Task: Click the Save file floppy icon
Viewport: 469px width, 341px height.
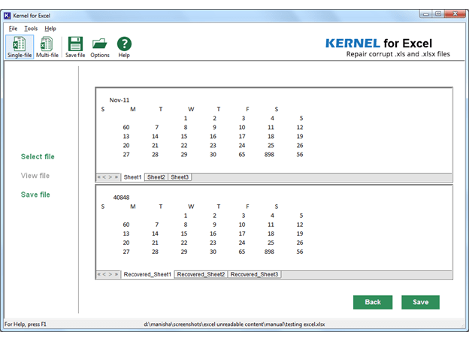Action: click(75, 47)
